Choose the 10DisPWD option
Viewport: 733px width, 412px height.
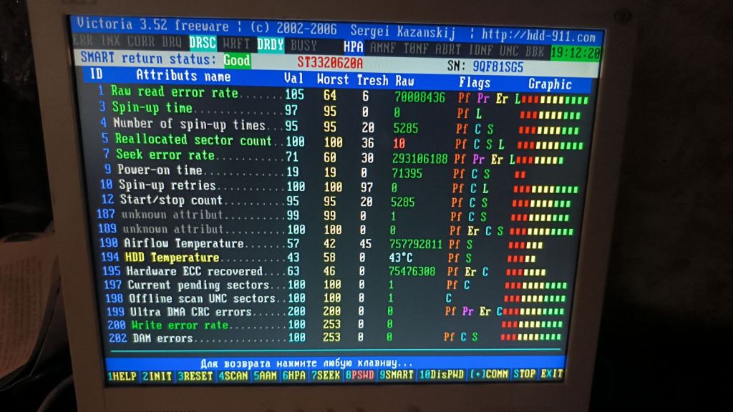pyautogui.click(x=441, y=375)
